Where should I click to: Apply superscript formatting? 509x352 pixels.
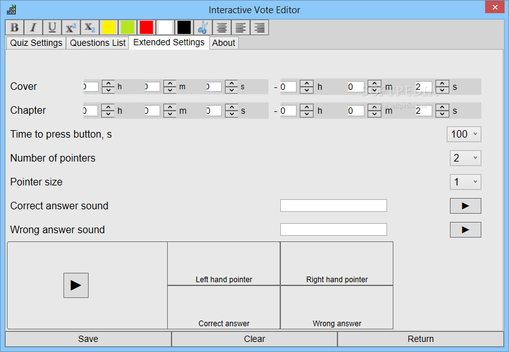71,27
